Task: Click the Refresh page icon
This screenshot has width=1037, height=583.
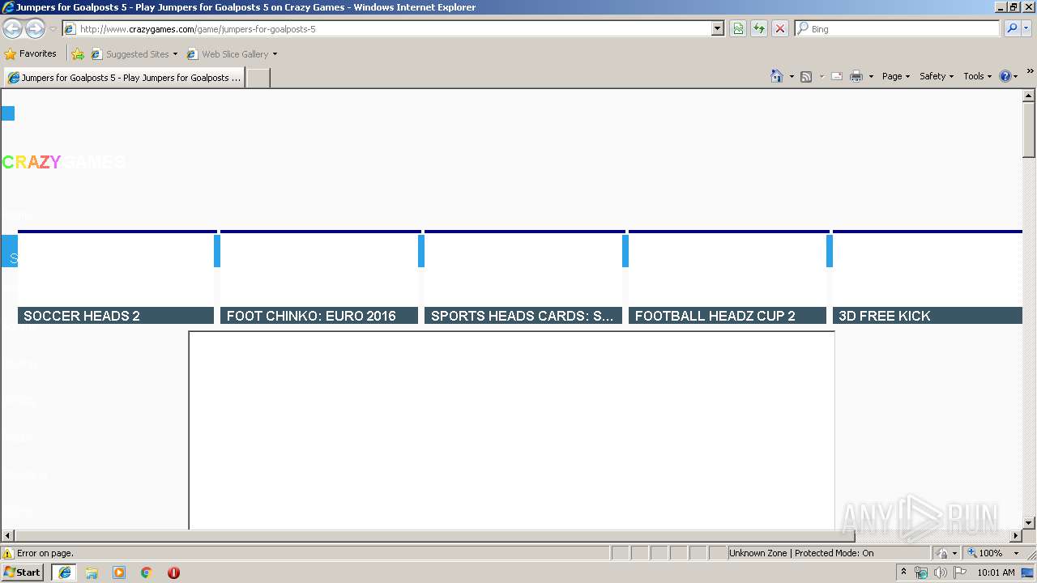Action: click(759, 29)
